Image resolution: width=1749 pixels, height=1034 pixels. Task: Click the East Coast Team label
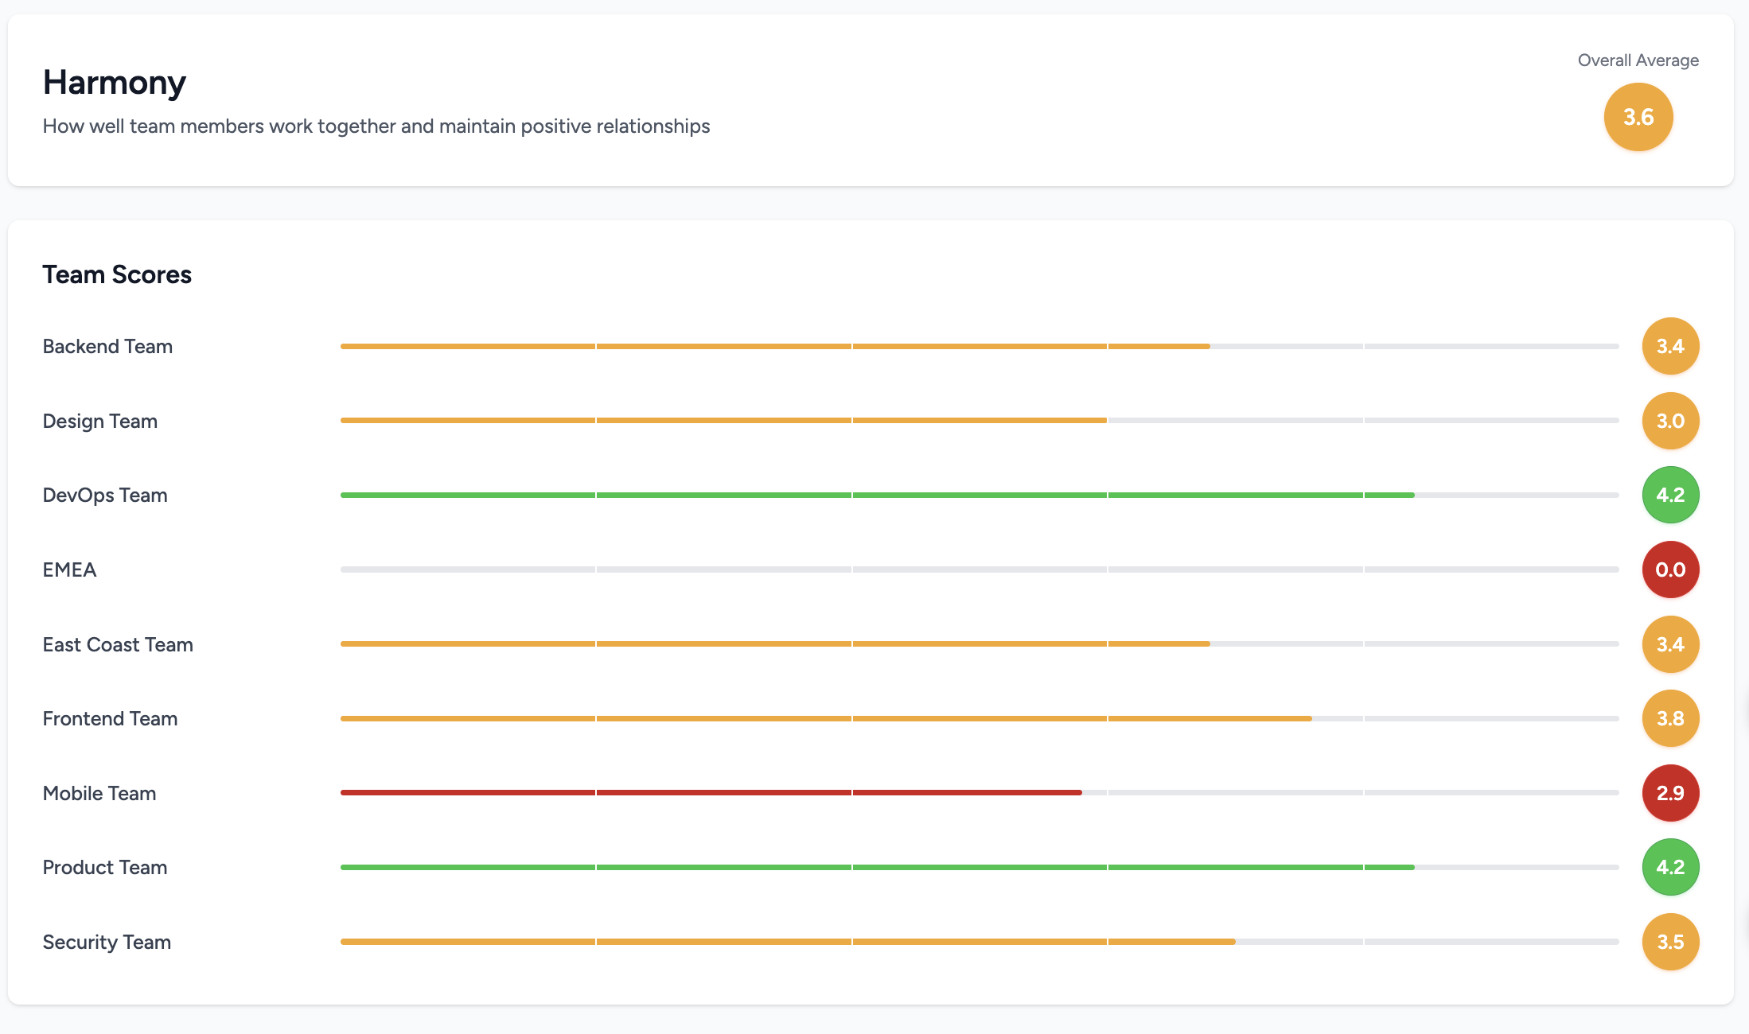point(118,644)
